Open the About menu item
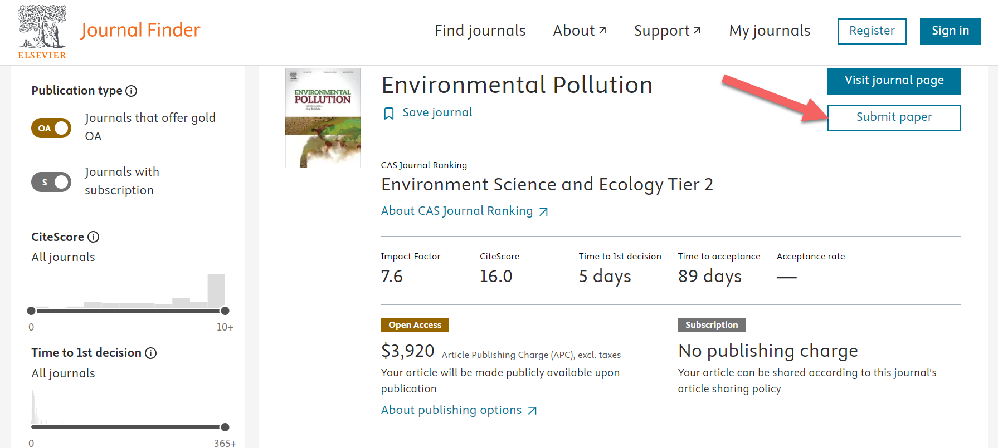998x448 pixels. tap(580, 31)
